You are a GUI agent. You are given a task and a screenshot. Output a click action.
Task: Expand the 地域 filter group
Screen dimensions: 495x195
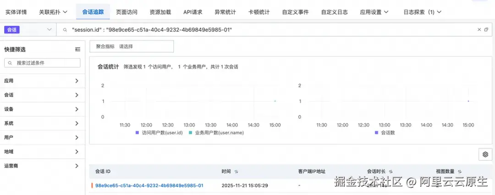43,152
